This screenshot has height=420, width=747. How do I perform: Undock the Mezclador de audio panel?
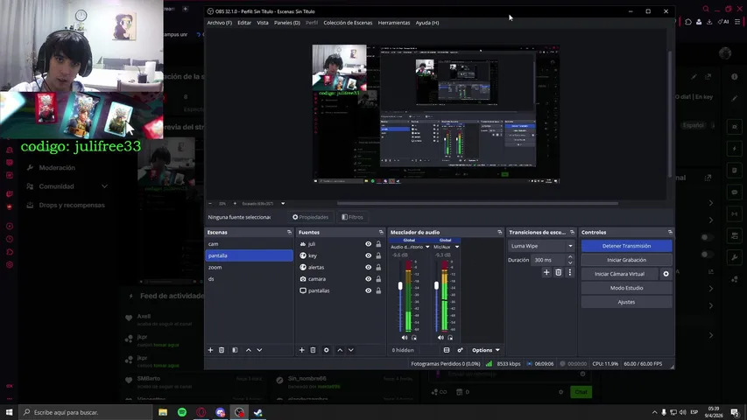[x=500, y=233]
